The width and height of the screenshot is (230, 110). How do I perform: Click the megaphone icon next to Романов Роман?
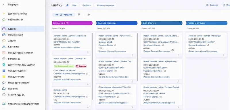115,45
